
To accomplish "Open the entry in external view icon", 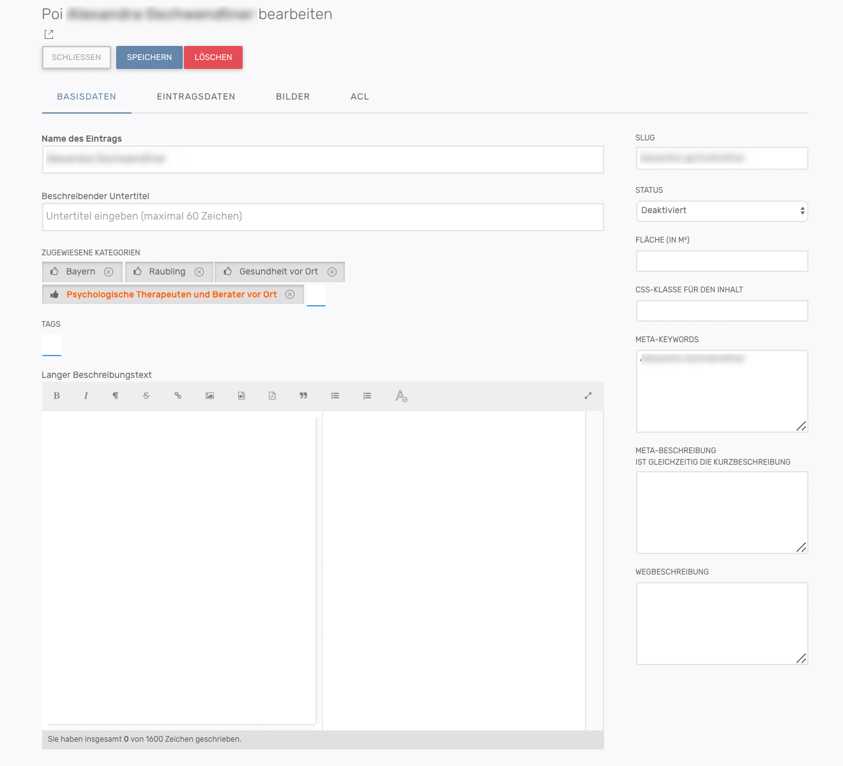I will [49, 34].
